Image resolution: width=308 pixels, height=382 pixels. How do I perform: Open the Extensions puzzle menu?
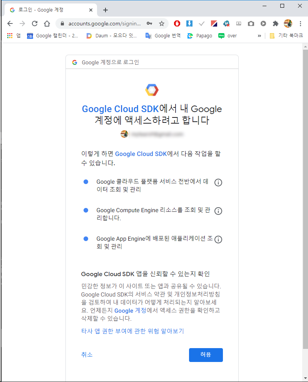[276, 23]
